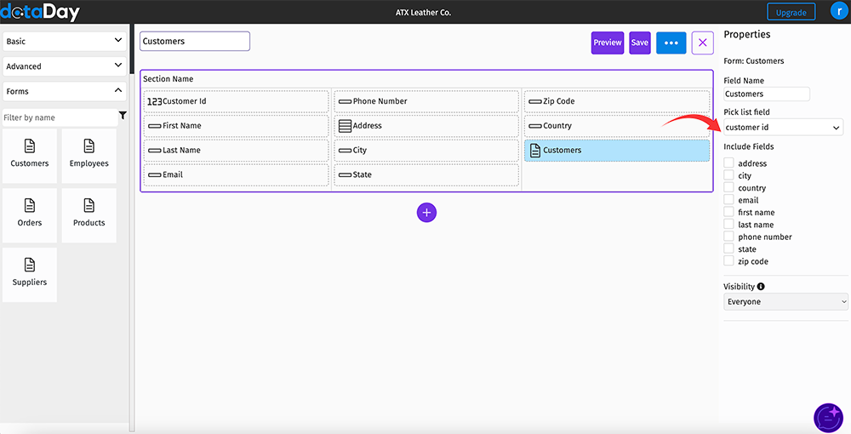Open the Suppliers form icon

coord(30,265)
